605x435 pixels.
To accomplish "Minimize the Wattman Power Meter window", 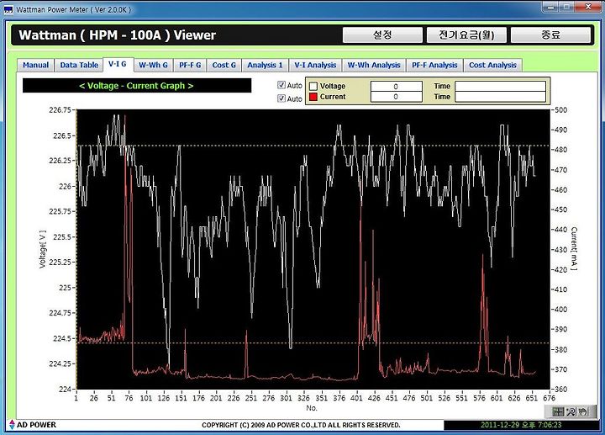I will pyautogui.click(x=551, y=7).
